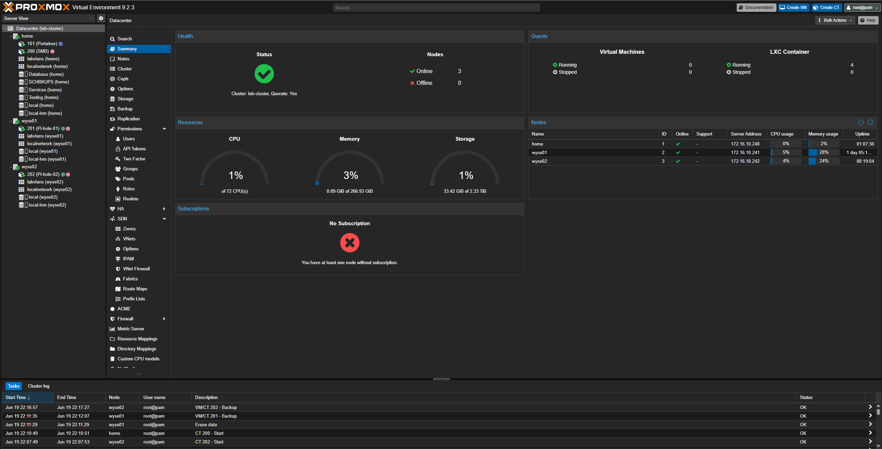Sort tasks by Start Time column header
The width and height of the screenshot is (882, 449).
tap(28, 397)
